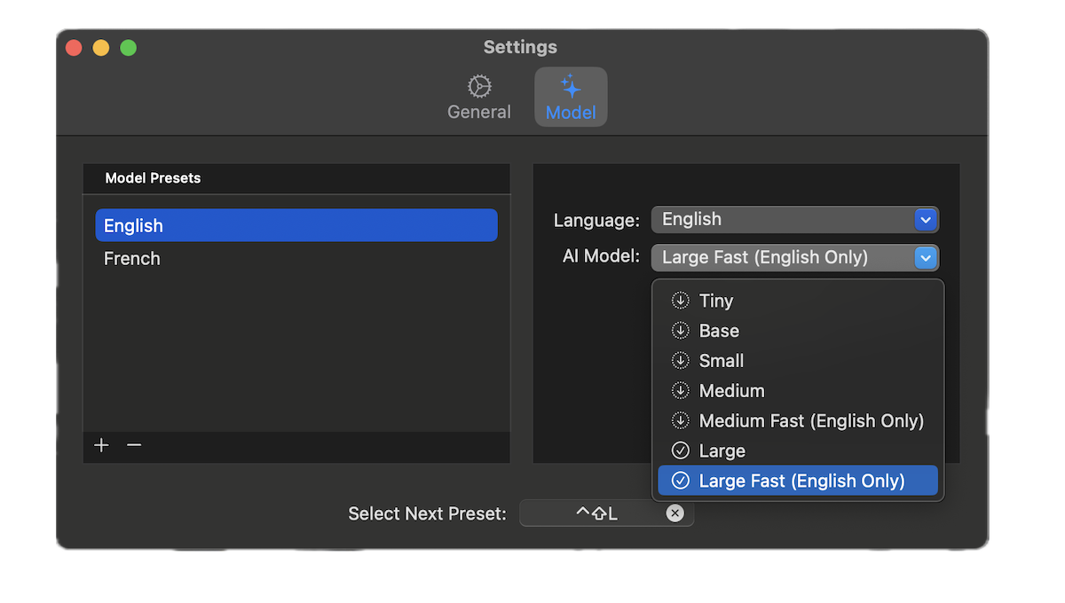Click the download icon beside Base

point(681,331)
